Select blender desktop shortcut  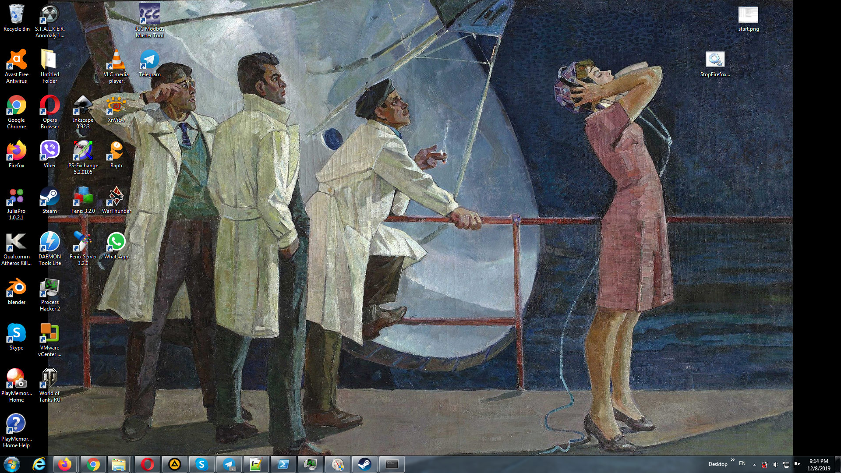pyautogui.click(x=16, y=292)
